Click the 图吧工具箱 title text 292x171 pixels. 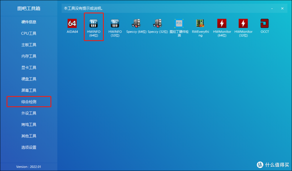pos(29,8)
